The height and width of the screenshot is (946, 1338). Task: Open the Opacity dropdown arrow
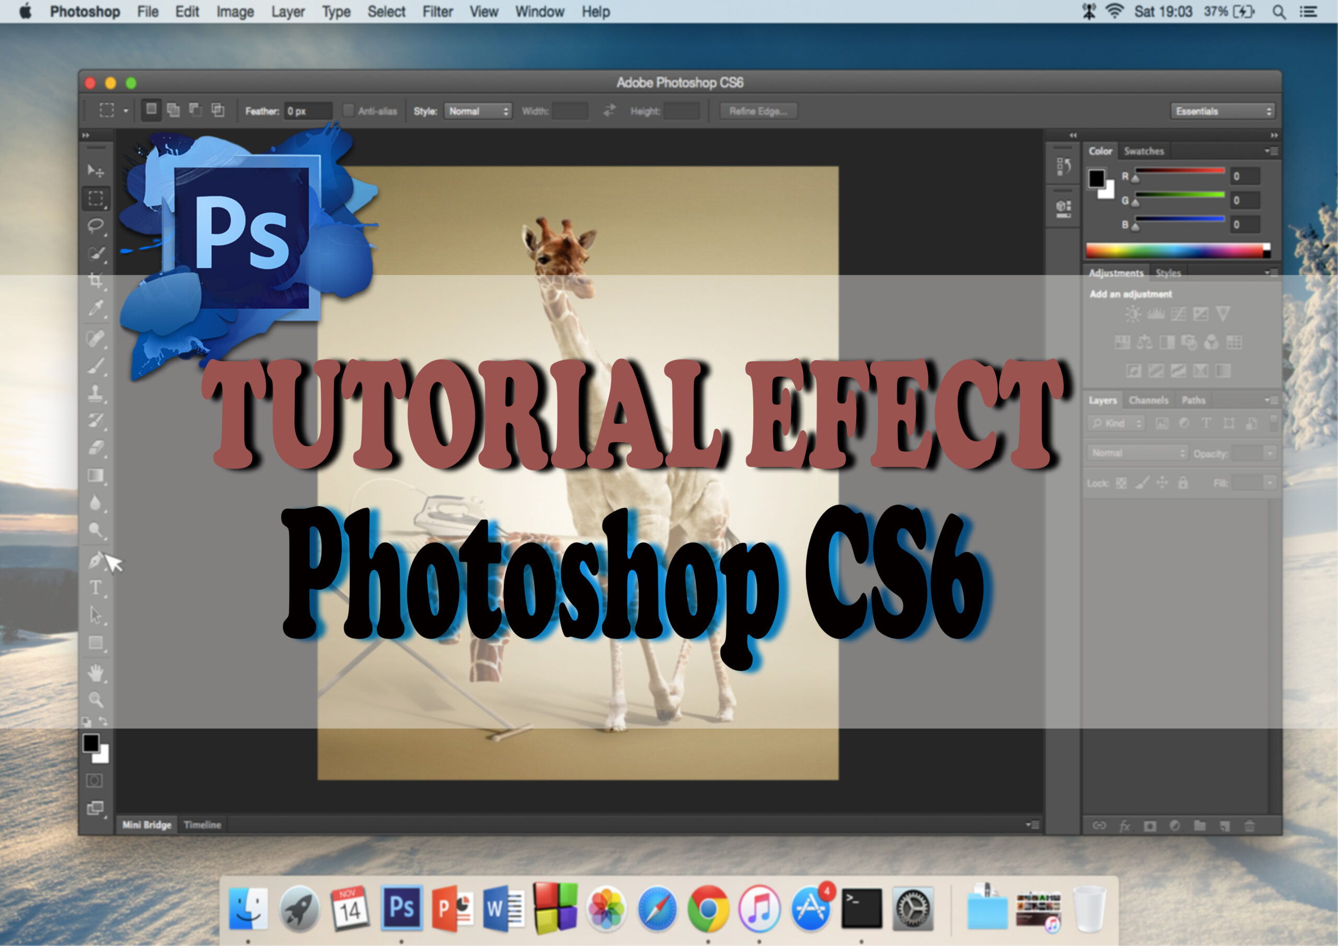click(1269, 453)
